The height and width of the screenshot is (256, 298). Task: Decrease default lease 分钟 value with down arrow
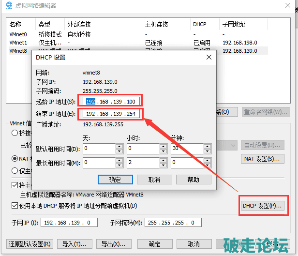coord(208,151)
